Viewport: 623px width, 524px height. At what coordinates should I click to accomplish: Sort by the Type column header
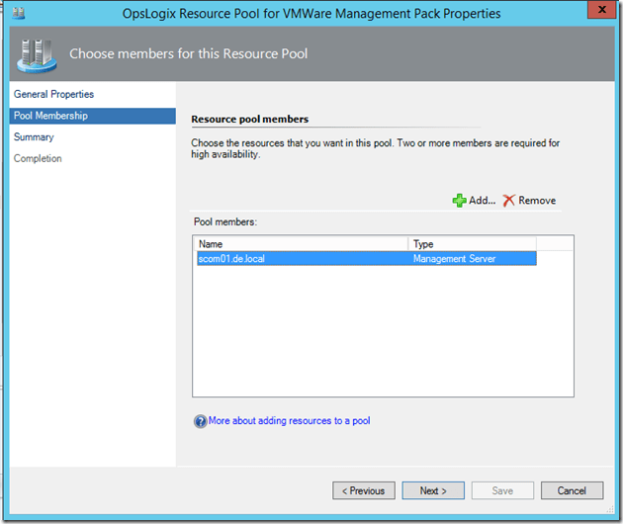(472, 244)
